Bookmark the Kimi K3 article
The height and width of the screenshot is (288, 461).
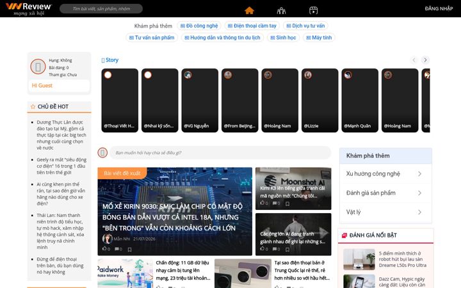[x=287, y=204]
